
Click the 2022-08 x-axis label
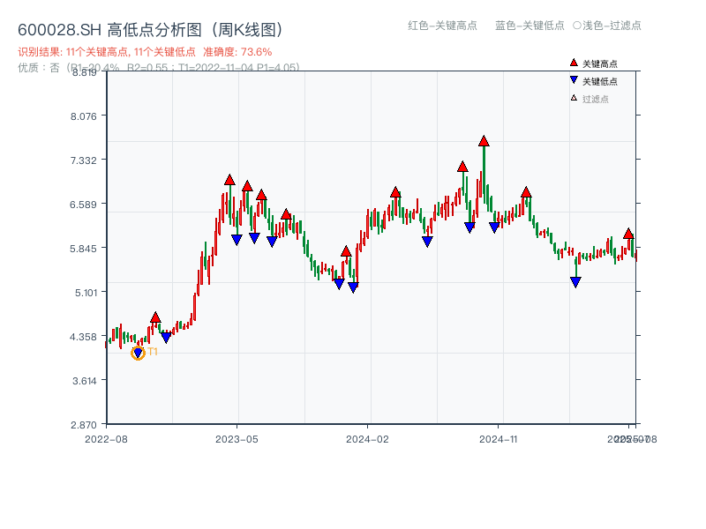point(106,439)
